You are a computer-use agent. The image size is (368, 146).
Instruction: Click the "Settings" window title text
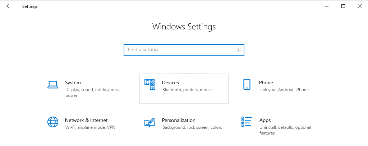30,6
